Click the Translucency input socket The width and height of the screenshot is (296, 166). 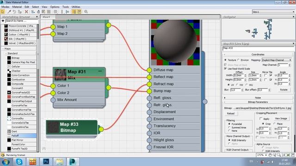[x=149, y=126]
